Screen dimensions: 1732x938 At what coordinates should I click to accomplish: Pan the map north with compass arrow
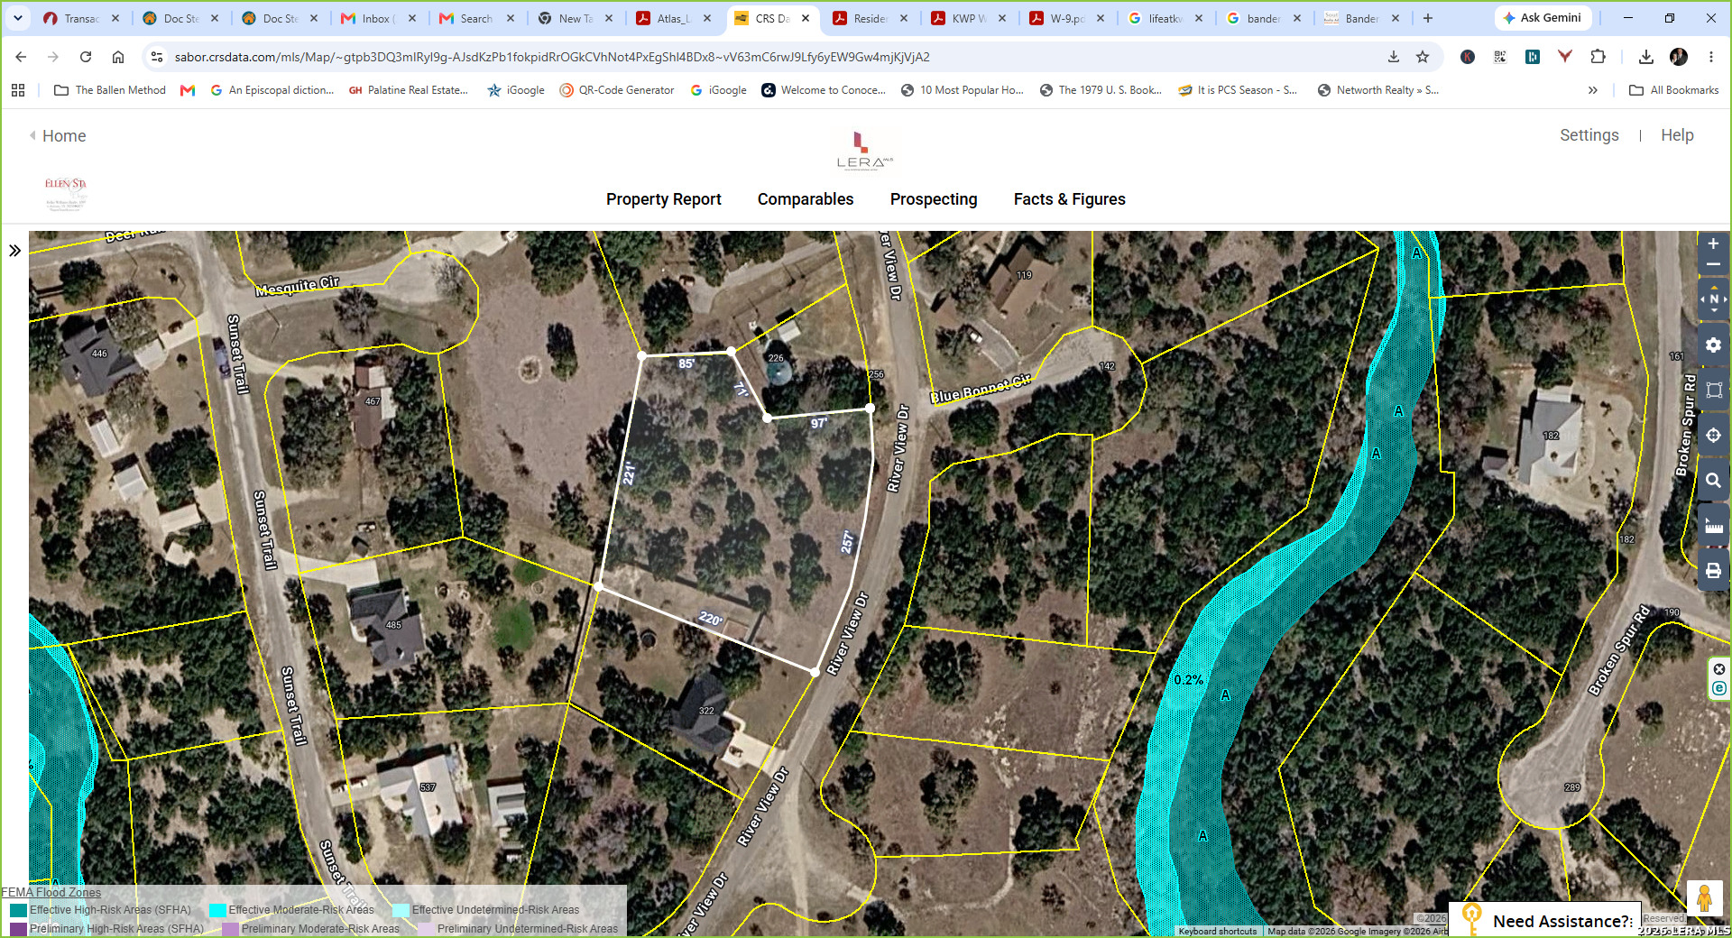pyautogui.click(x=1713, y=290)
